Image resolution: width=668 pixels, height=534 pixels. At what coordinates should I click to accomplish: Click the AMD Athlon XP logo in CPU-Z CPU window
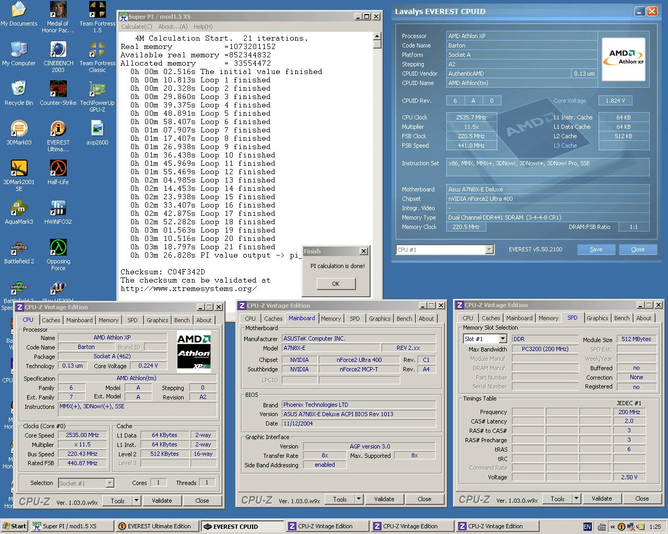click(194, 351)
